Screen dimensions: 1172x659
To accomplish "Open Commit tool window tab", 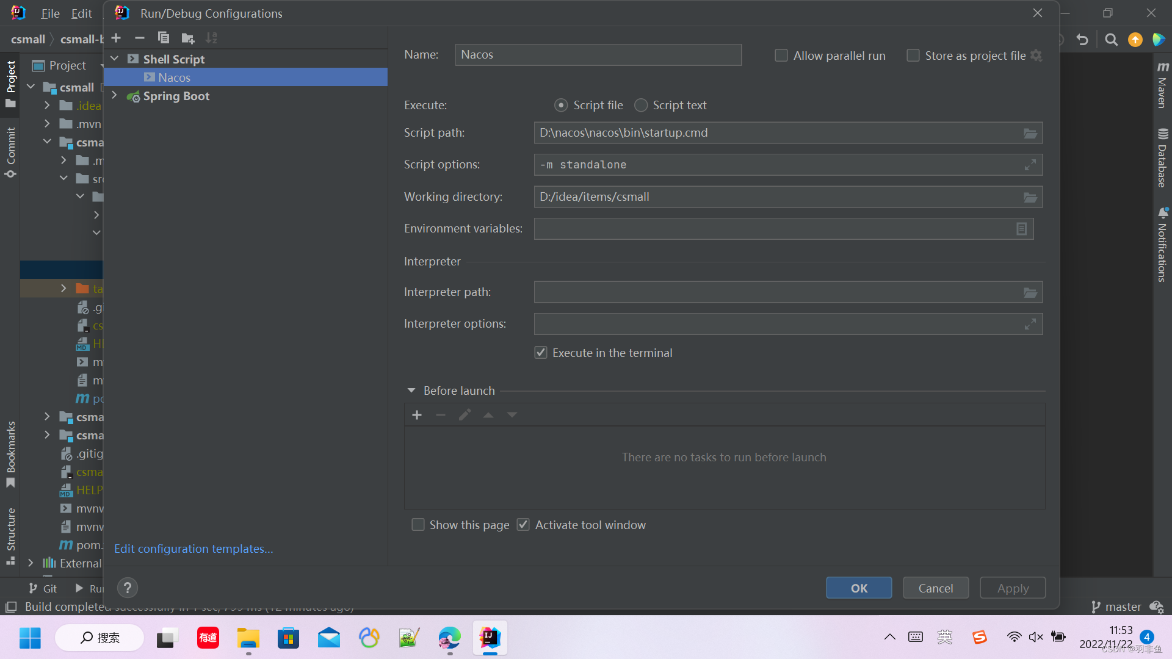I will click(x=10, y=153).
